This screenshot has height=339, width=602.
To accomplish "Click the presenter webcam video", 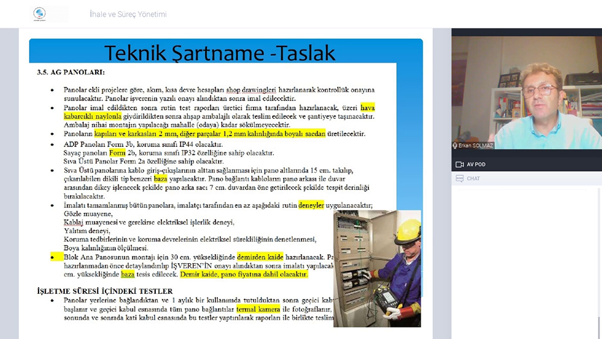I will tap(527, 93).
